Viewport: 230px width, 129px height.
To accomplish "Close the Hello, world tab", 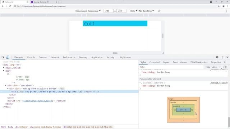I will tap(28, 2).
